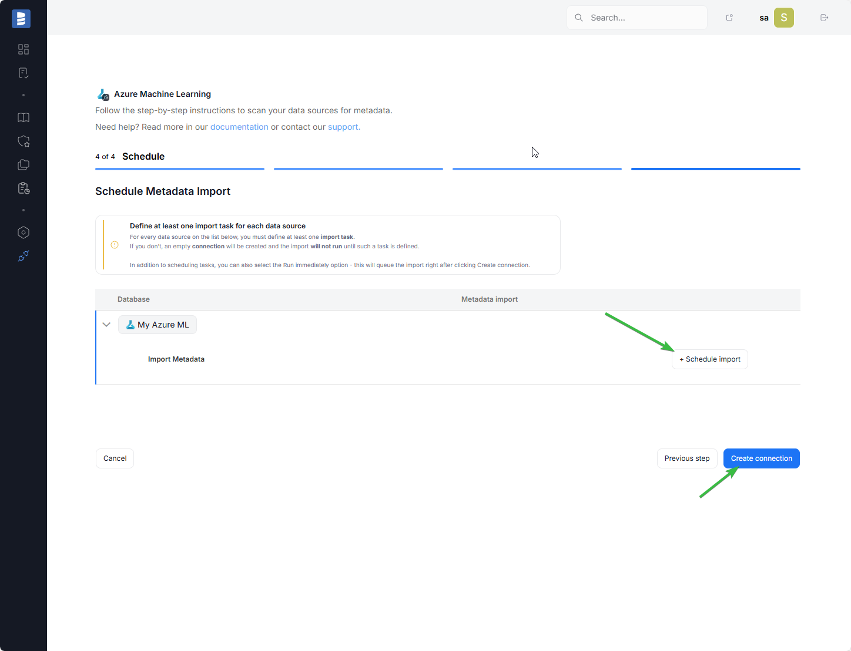Open the stacked copies sidebar icon

pos(24,165)
